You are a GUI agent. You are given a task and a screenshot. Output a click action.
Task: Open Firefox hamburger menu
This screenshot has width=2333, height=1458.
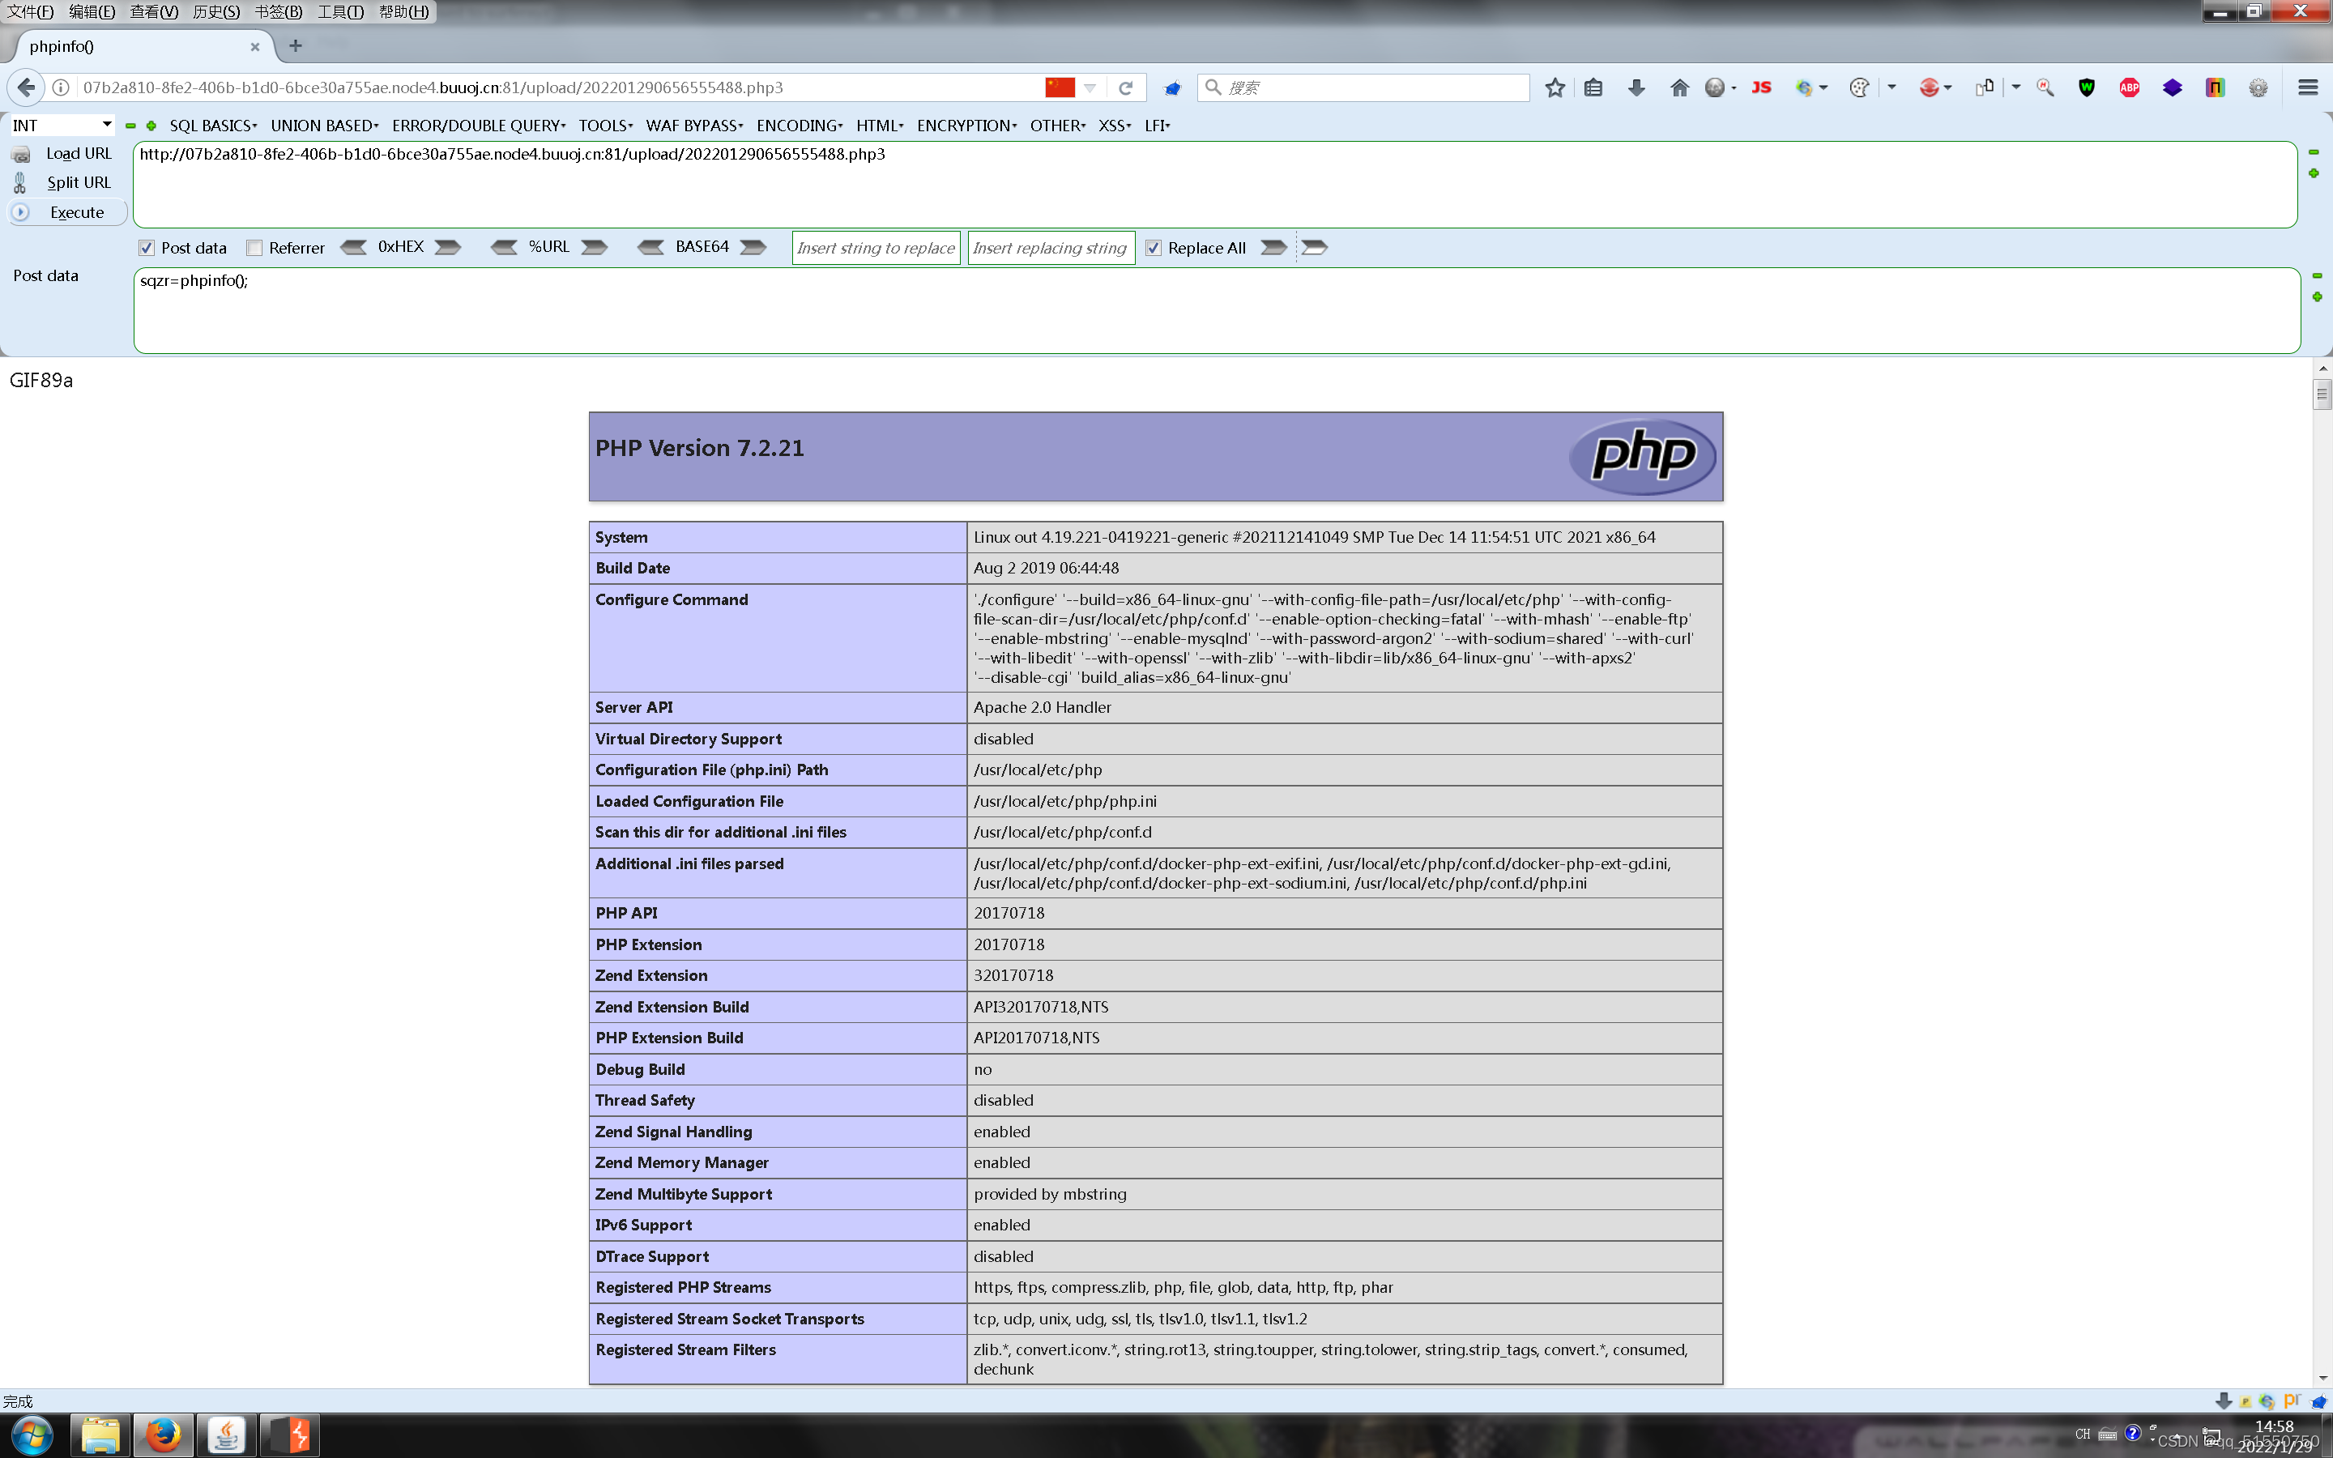[x=2307, y=87]
